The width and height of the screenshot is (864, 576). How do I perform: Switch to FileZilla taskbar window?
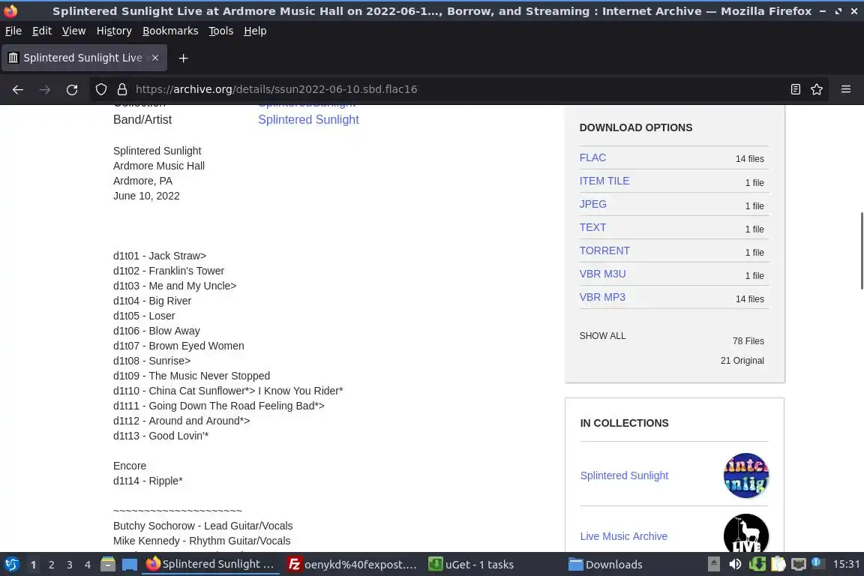(352, 565)
